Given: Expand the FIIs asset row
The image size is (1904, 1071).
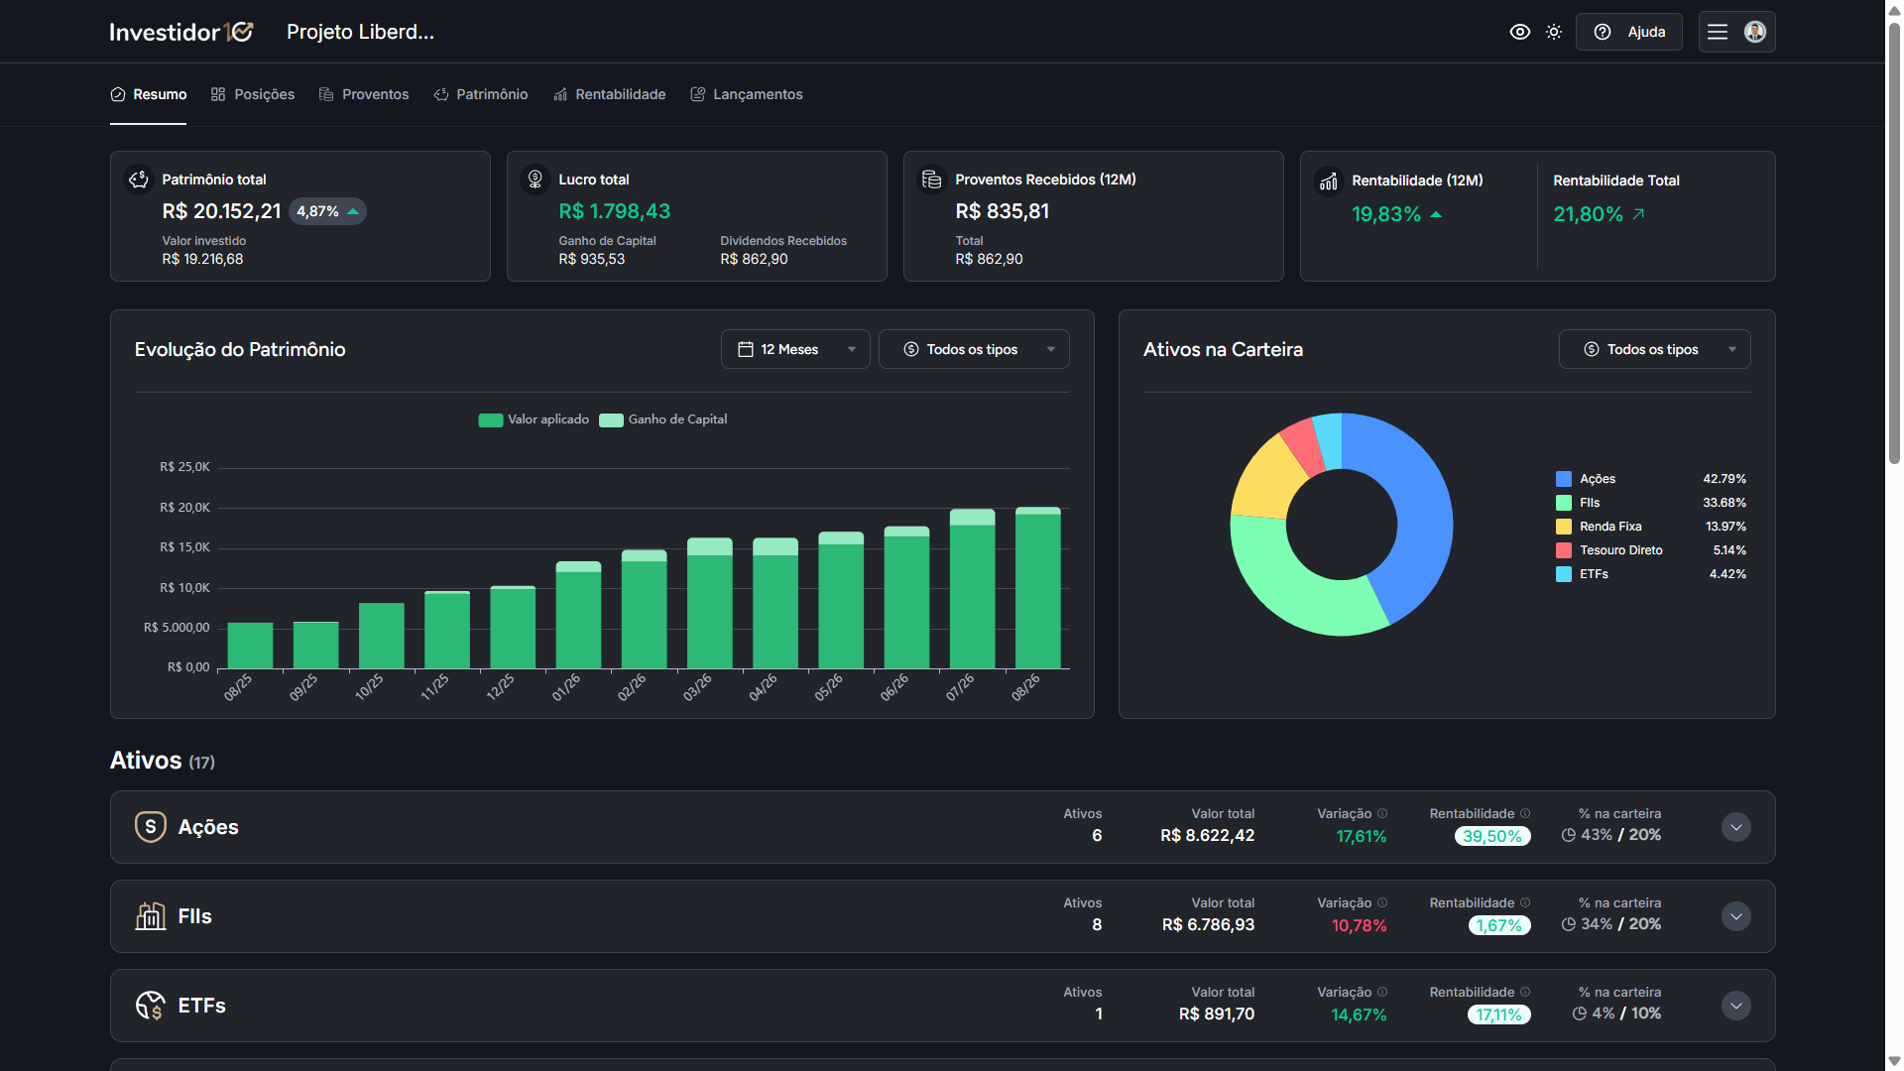Looking at the screenshot, I should (x=1735, y=916).
